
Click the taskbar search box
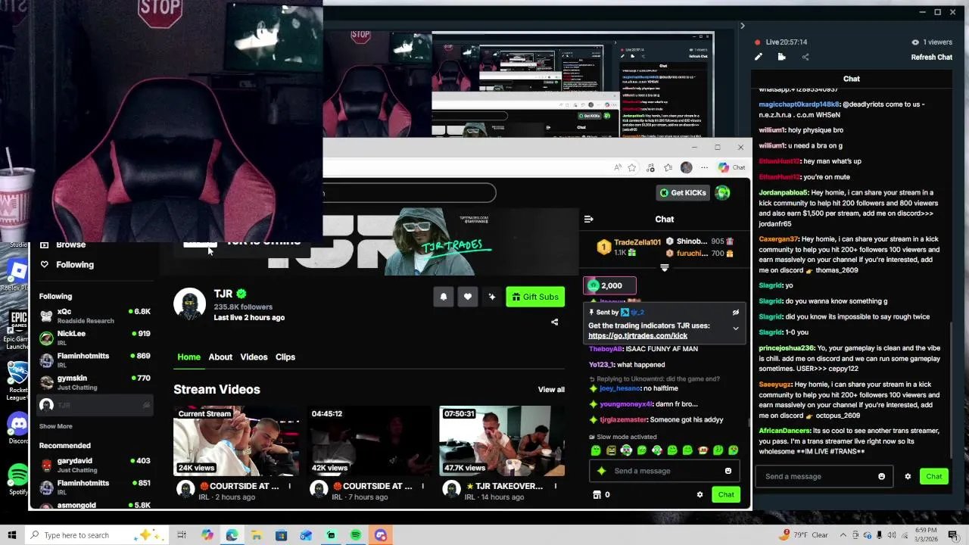(x=95, y=535)
